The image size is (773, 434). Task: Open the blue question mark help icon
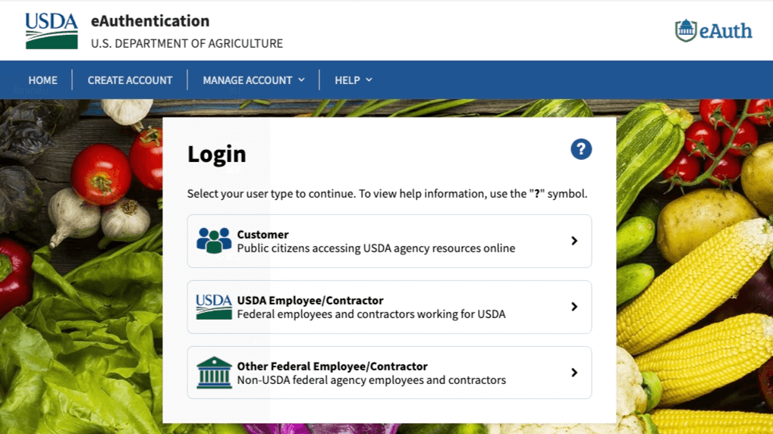[581, 149]
